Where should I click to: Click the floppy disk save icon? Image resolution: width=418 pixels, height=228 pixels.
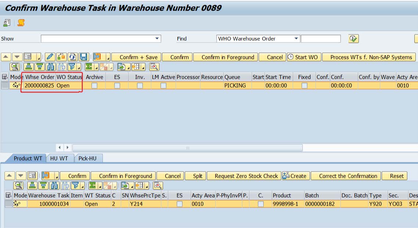[83, 57]
